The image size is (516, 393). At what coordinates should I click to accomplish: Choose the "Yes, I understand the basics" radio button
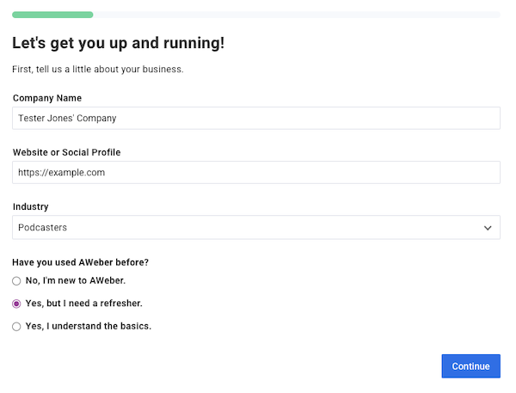coord(16,326)
